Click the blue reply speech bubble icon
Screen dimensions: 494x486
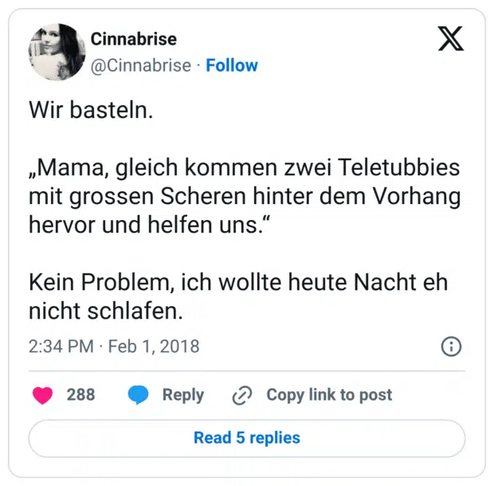point(139,394)
